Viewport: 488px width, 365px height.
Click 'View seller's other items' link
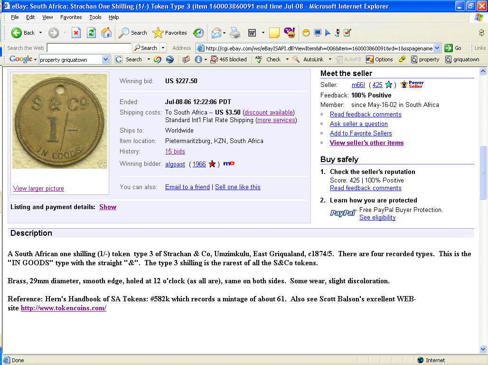[366, 143]
